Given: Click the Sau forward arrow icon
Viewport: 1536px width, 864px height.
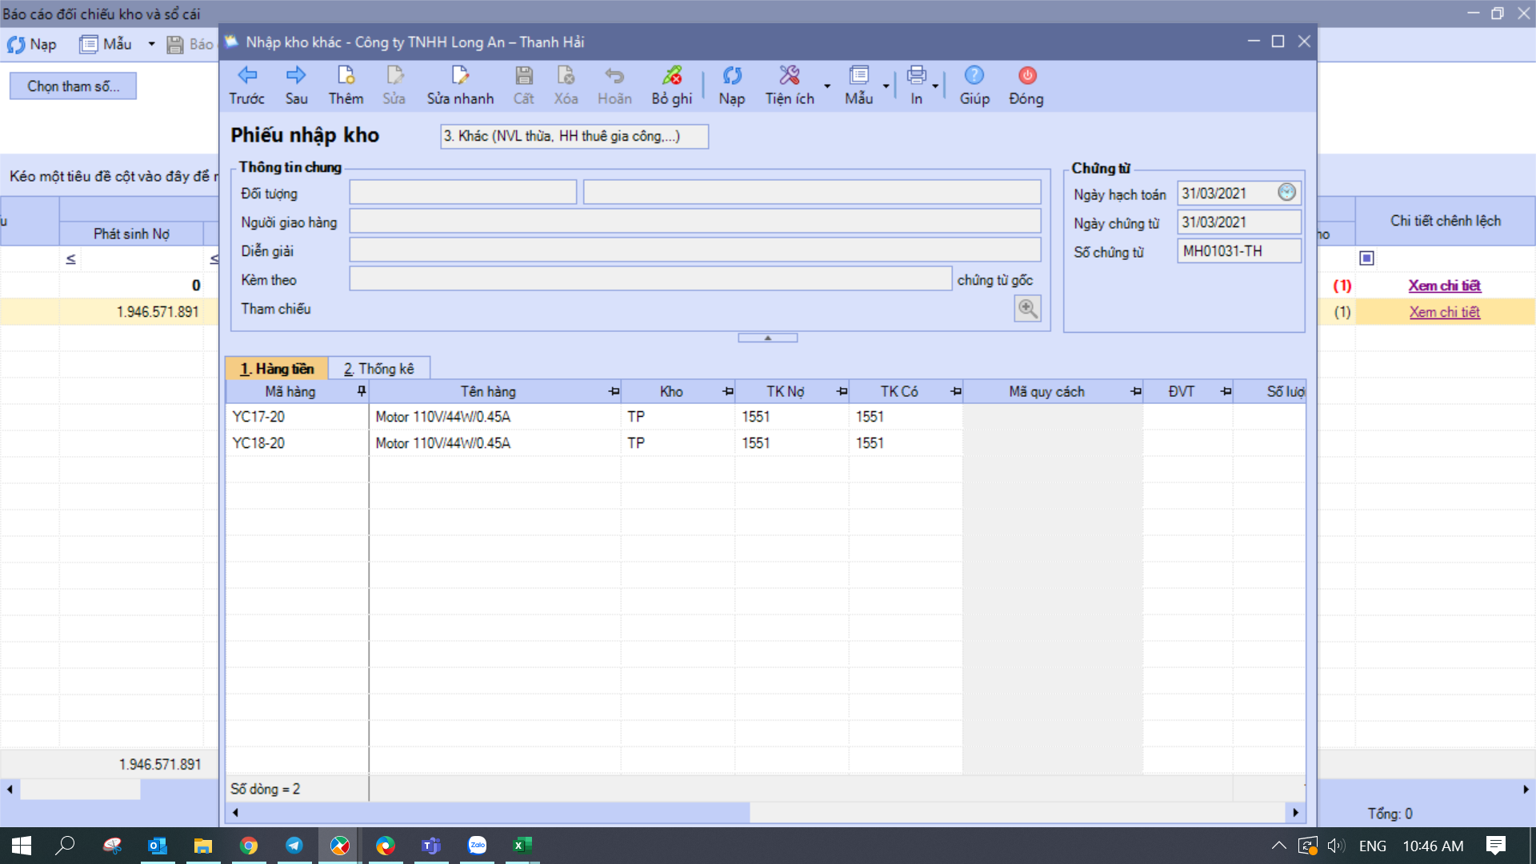Looking at the screenshot, I should click(x=296, y=75).
